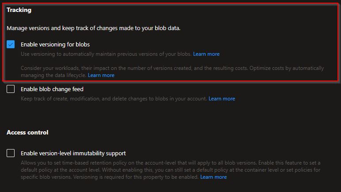Uncheck the Enable versioning for blobs checkbox

coord(11,44)
